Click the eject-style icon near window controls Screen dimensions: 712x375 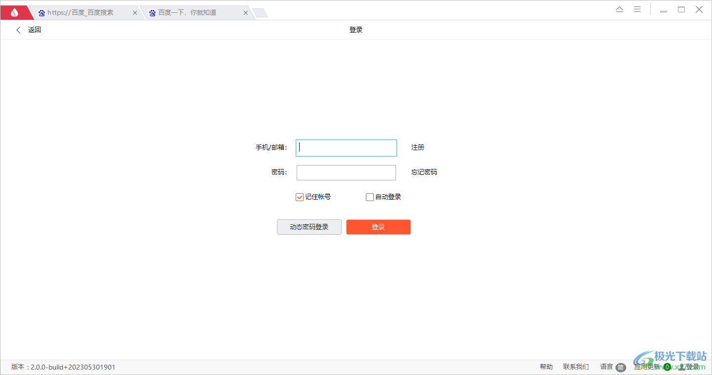coord(619,9)
